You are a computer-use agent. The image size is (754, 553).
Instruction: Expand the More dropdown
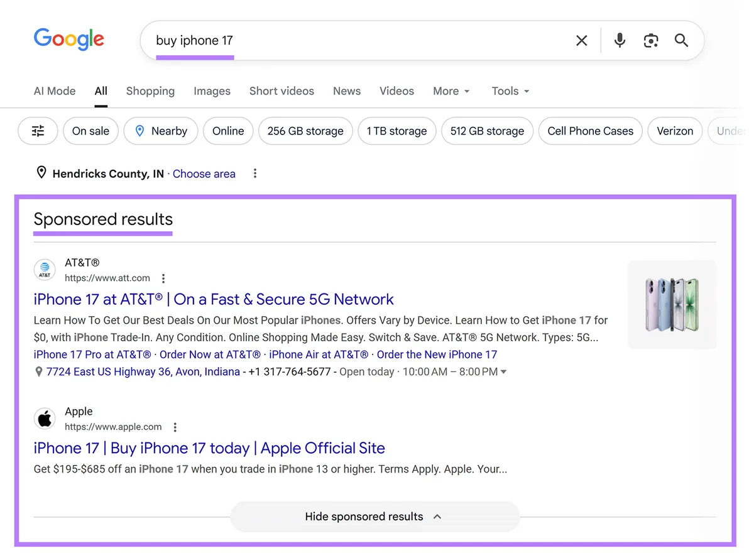[x=451, y=91]
